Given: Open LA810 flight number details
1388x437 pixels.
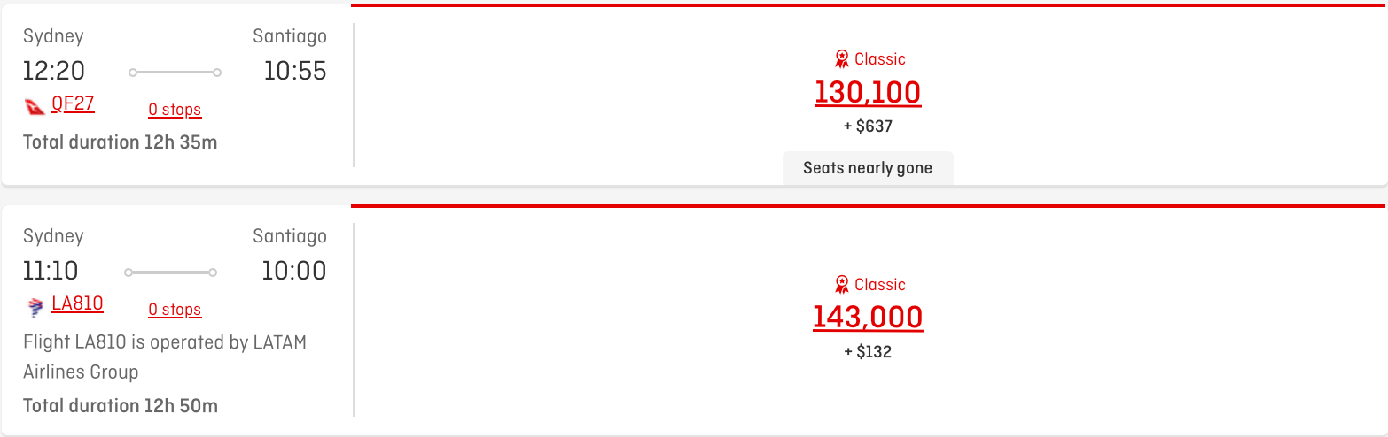Looking at the screenshot, I should (77, 304).
